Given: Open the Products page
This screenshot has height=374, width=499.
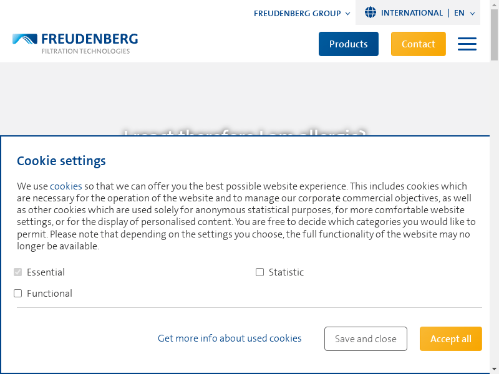Looking at the screenshot, I should pyautogui.click(x=349, y=44).
